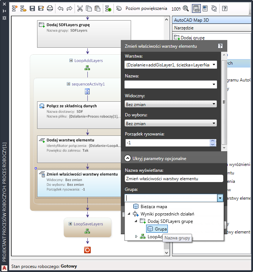Screen dimensions: 253x272
Task: Collapse Wyniki poprzednich działań tree node
Action: pos(129,214)
